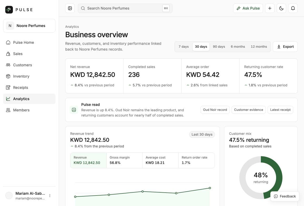Click the Pulse read chart icon
304x206 pixels.
74,110
